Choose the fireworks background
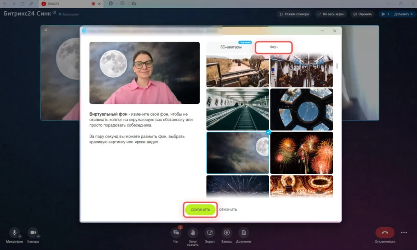The image size is (417, 250). click(x=301, y=152)
